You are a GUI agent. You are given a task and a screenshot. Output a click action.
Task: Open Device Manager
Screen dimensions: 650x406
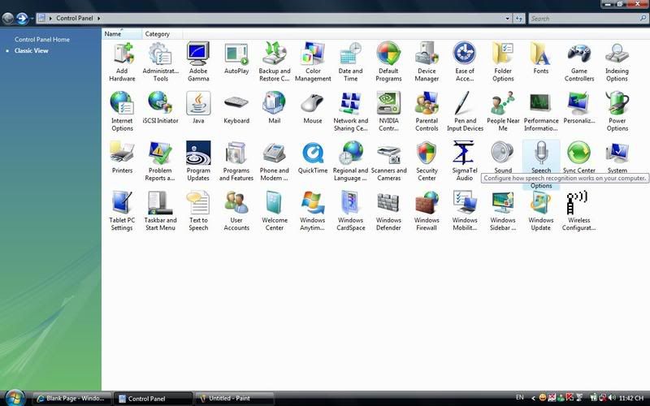(x=427, y=62)
